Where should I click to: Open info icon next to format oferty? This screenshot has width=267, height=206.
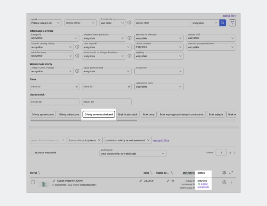click(129, 22)
